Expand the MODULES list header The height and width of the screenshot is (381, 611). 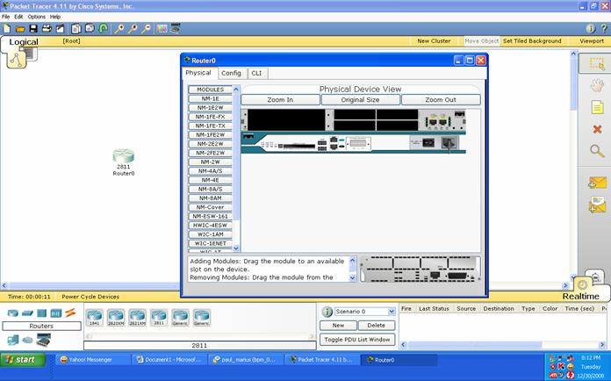coord(210,90)
